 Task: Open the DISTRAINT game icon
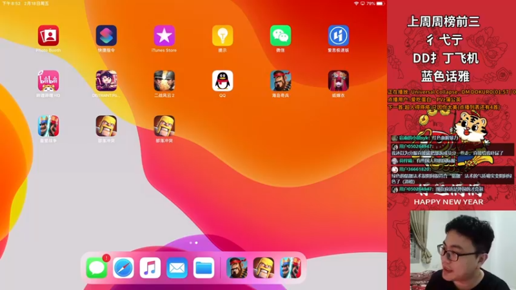(x=106, y=81)
